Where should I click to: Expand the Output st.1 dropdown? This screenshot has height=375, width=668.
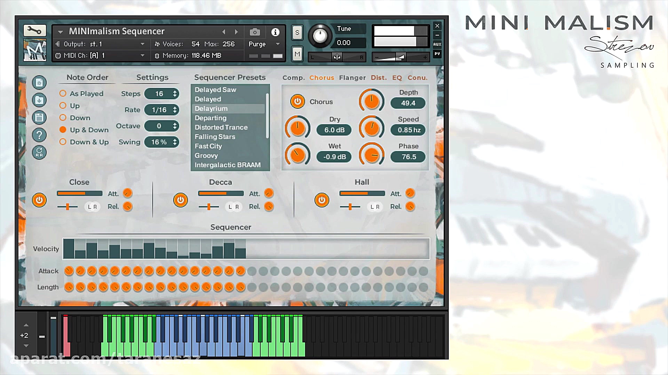[142, 44]
